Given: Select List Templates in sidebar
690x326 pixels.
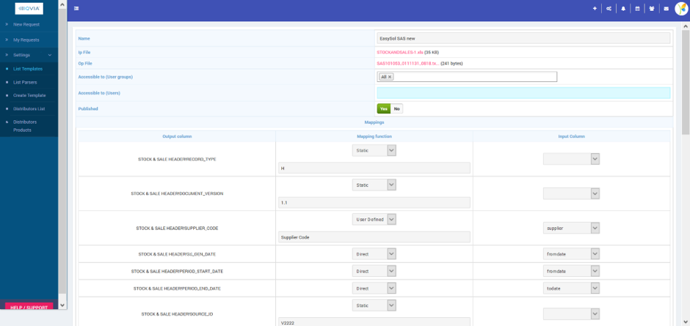Looking at the screenshot, I should pos(28,69).
